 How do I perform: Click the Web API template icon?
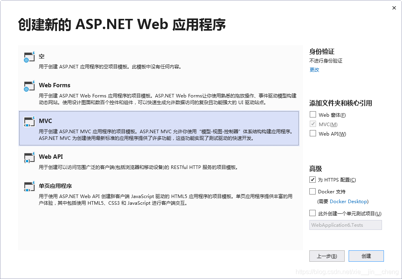point(29,158)
